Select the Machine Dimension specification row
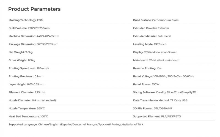 pyautogui.click(x=34, y=36)
